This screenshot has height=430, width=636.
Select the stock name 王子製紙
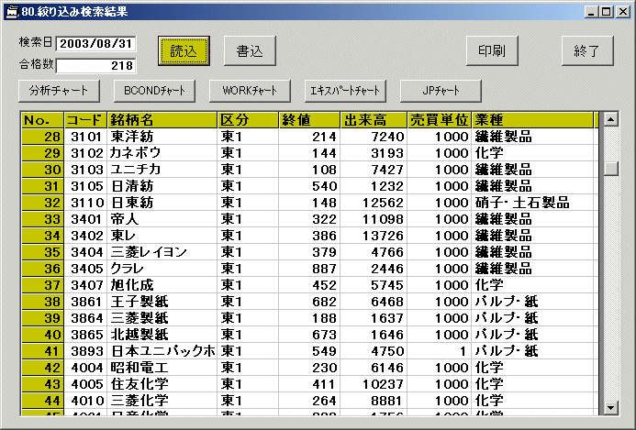coord(162,302)
